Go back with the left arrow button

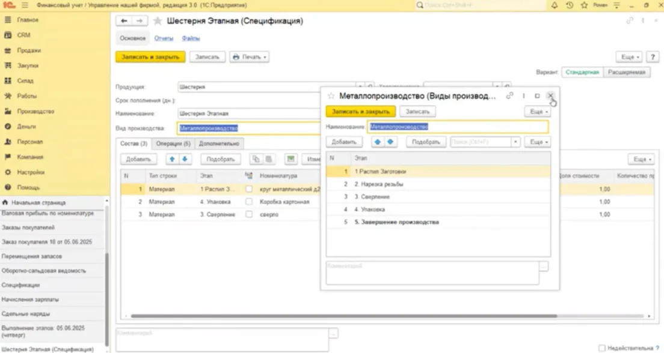pos(124,21)
